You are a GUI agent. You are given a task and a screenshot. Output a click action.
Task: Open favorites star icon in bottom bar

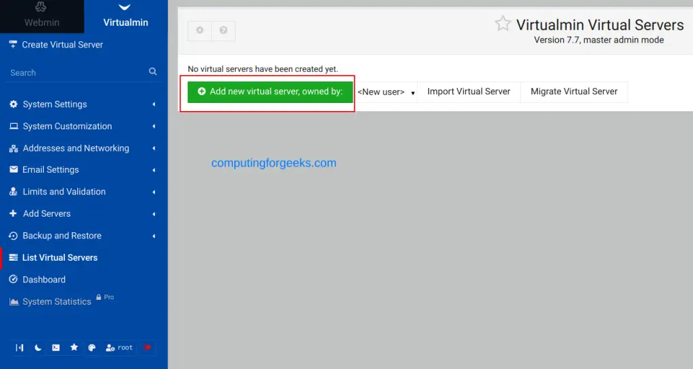[x=74, y=347]
